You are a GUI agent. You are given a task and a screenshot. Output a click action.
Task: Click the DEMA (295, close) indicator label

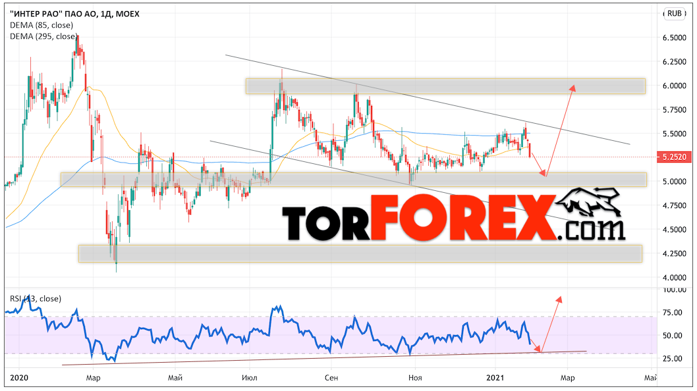tap(43, 36)
